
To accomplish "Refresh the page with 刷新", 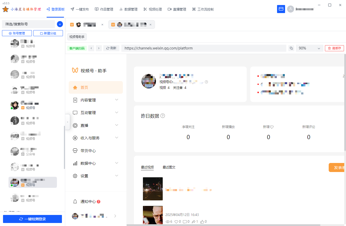I will [x=111, y=48].
